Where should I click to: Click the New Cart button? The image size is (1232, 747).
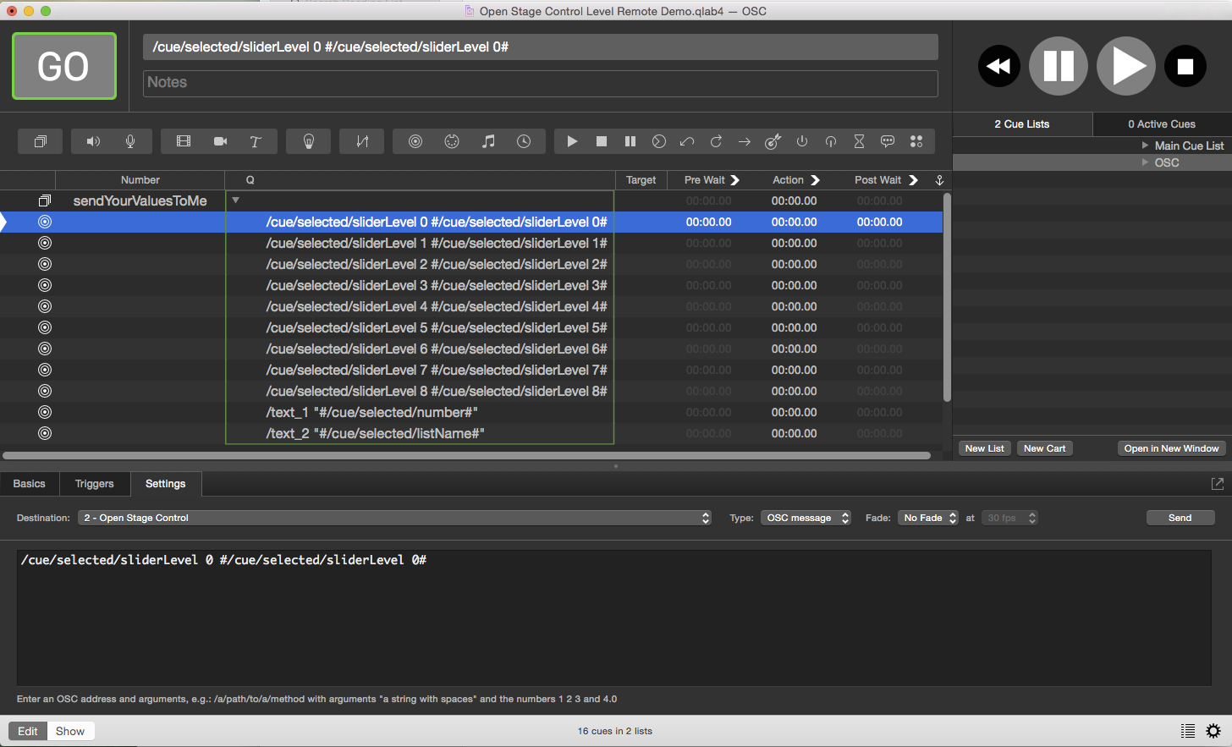tap(1044, 448)
